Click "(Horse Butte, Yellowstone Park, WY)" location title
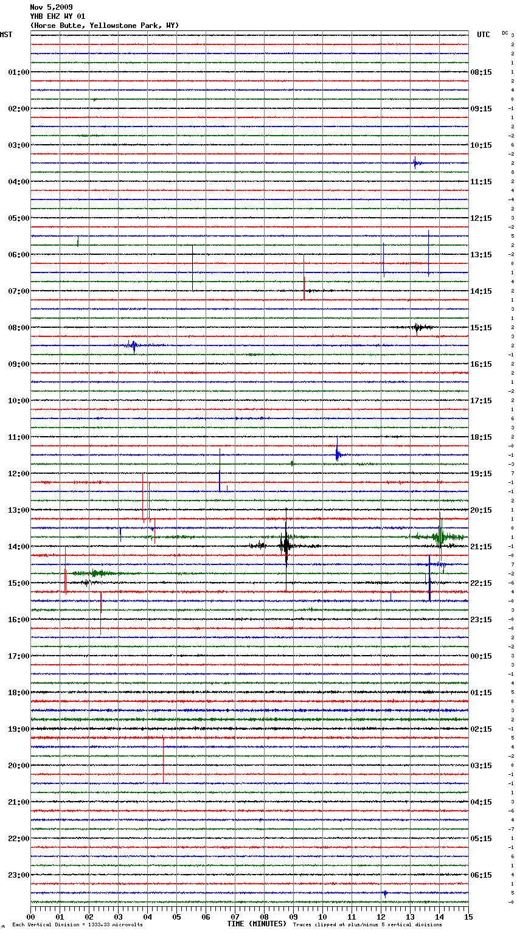The width and height of the screenshot is (517, 933). 105,26
